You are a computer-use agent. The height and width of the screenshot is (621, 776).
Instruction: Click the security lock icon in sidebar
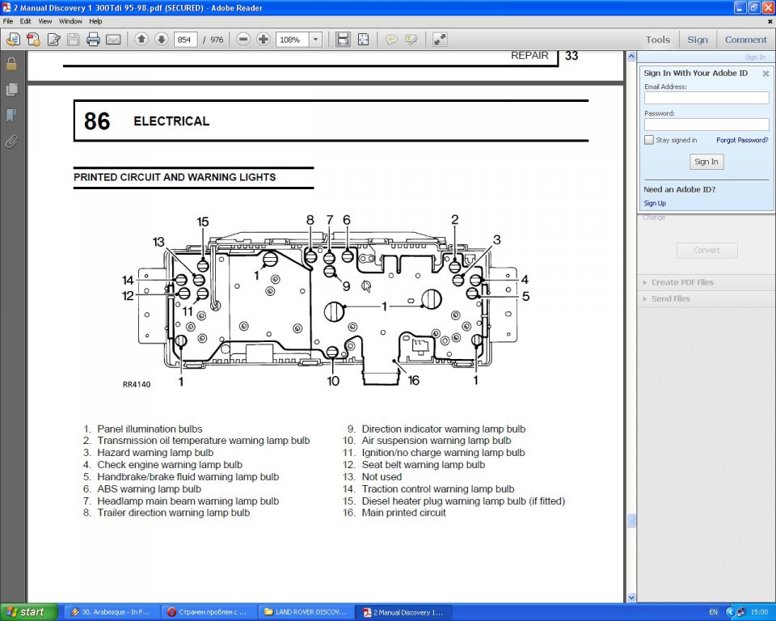pyautogui.click(x=11, y=64)
